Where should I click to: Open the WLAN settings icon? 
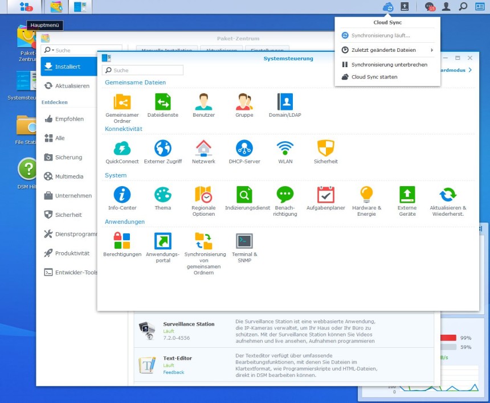[x=285, y=149]
